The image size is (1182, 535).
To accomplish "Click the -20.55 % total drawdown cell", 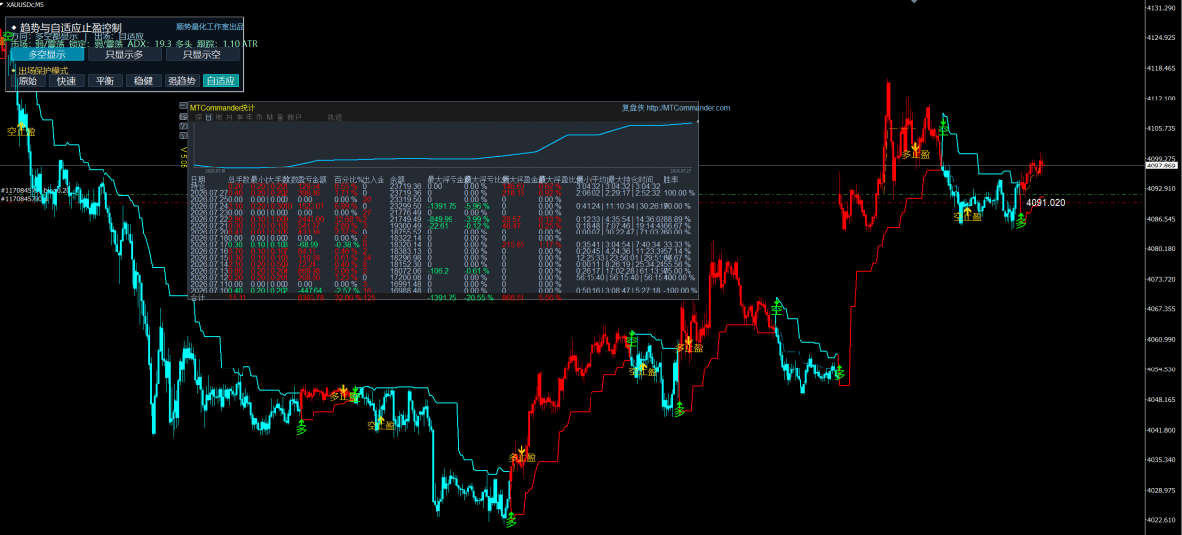I will click(x=479, y=297).
